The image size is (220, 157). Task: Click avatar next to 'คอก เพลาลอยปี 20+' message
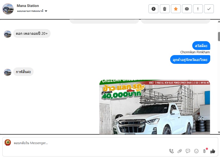pos(7,34)
